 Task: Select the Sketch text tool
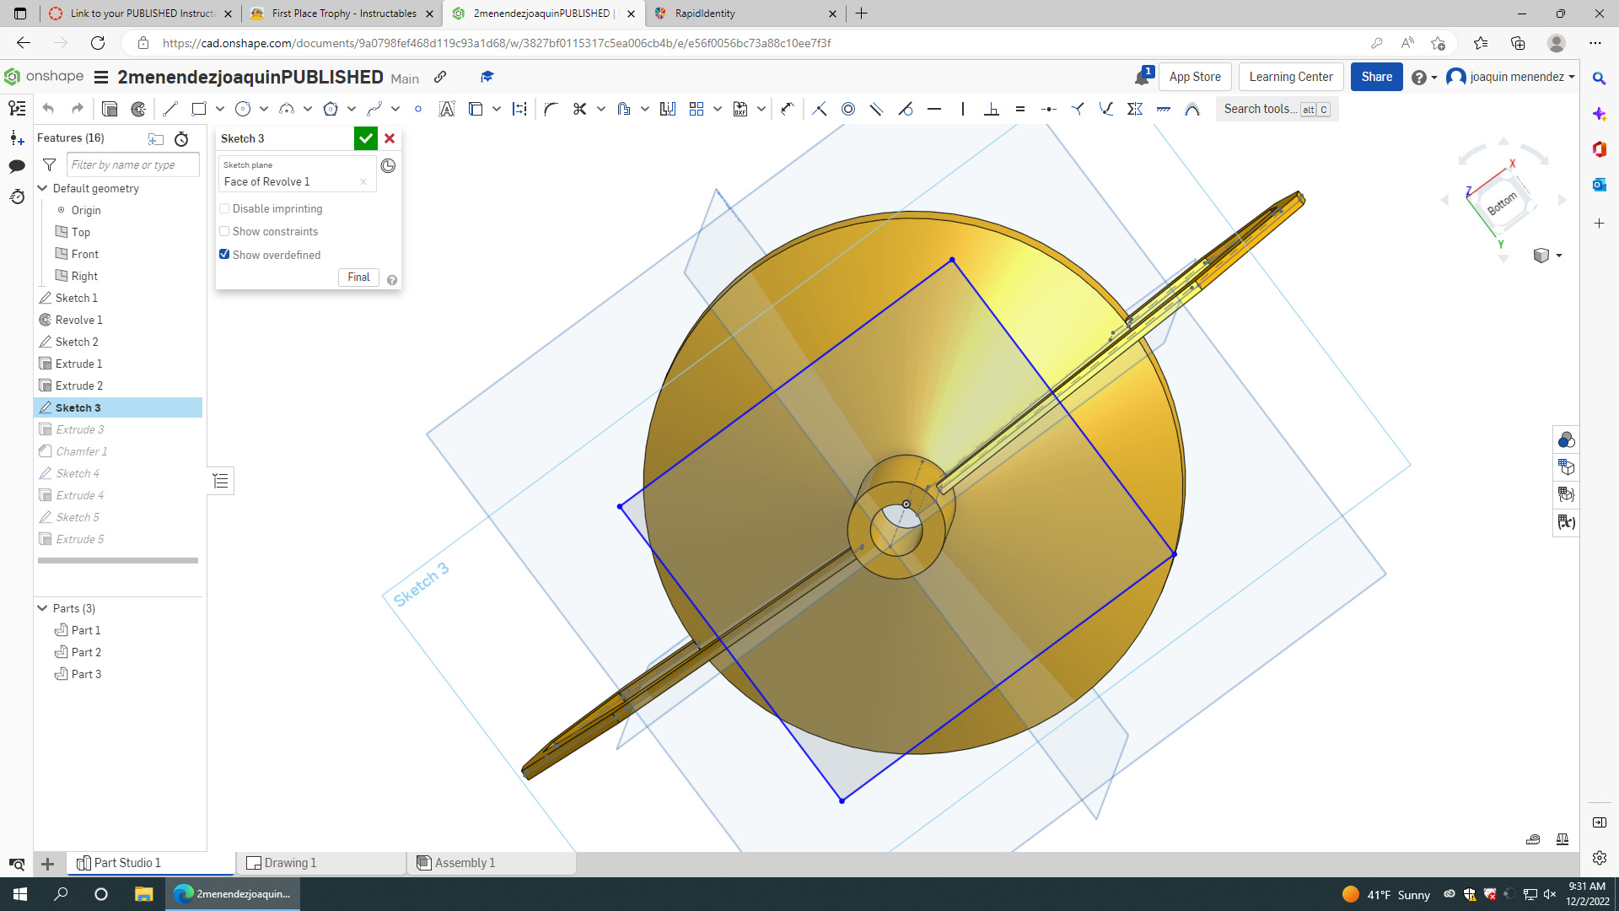pos(447,109)
